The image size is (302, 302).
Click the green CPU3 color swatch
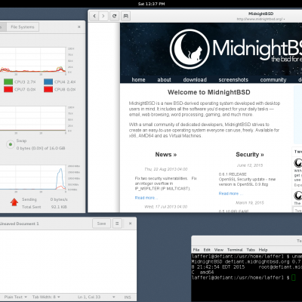pos(8,82)
